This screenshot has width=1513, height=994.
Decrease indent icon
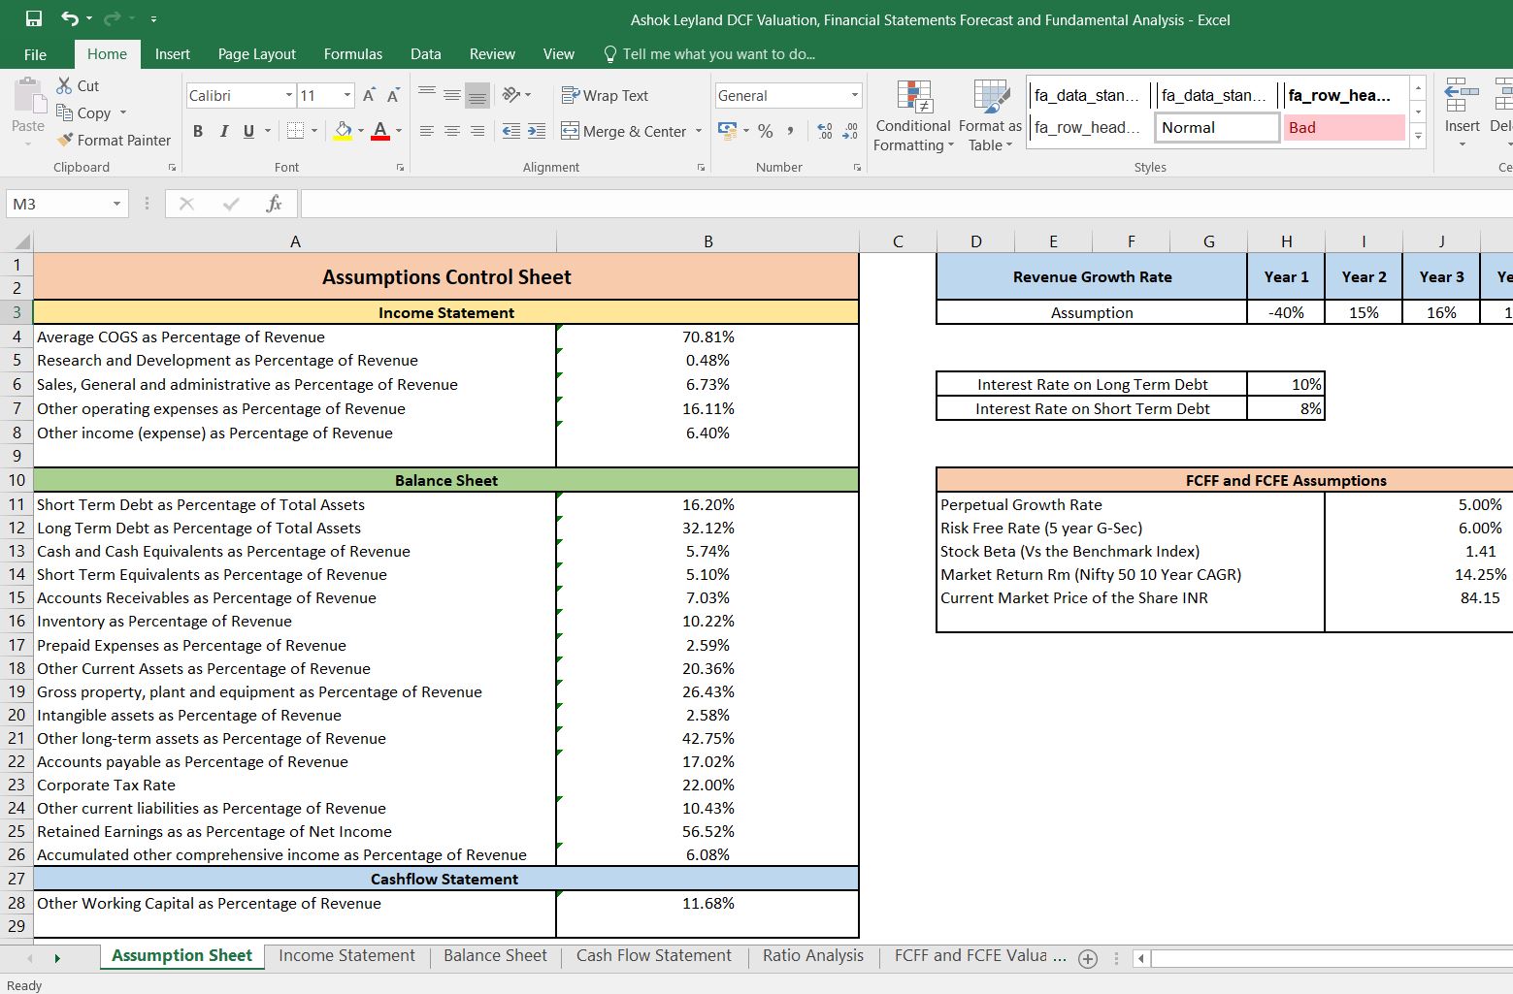(511, 131)
